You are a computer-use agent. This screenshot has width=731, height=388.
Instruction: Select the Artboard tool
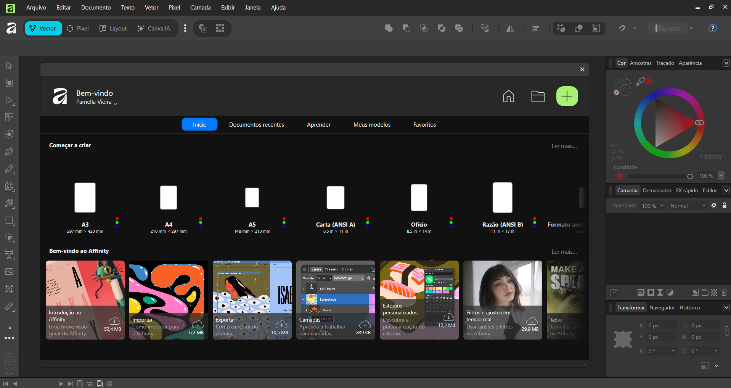[9, 83]
